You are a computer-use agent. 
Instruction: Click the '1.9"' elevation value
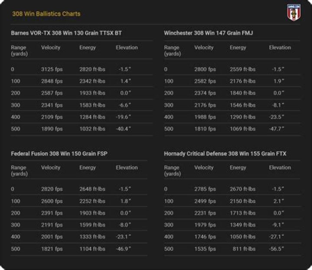coord(279,81)
